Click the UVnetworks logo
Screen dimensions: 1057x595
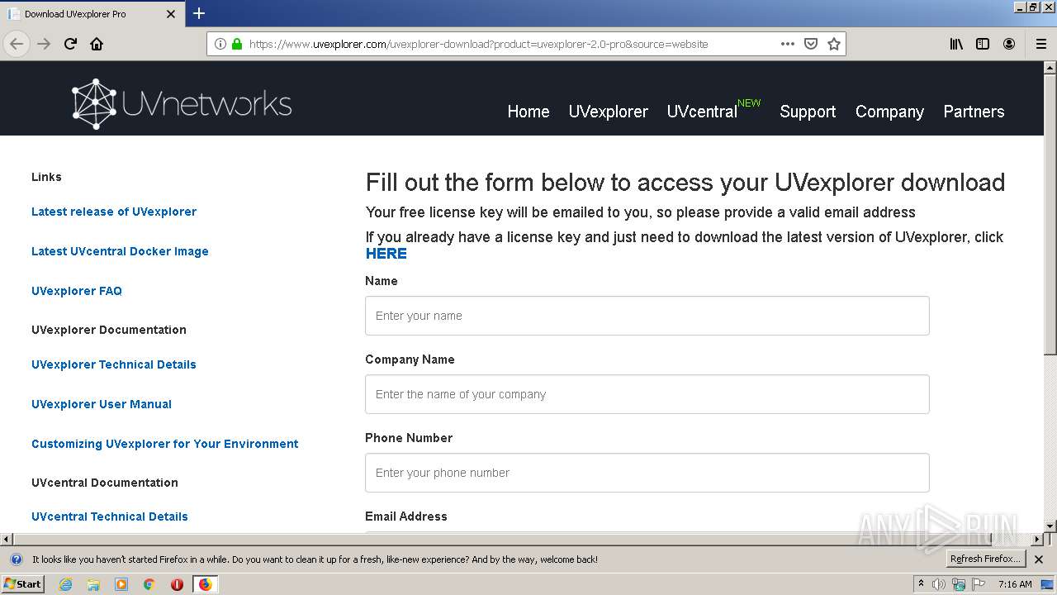pyautogui.click(x=182, y=104)
